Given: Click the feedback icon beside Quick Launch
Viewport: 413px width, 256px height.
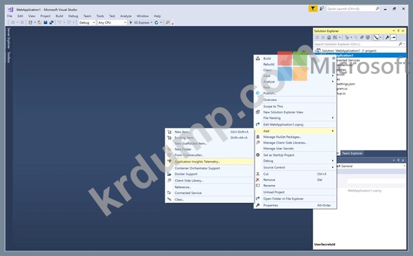Looking at the screenshot, I should coord(321,9).
